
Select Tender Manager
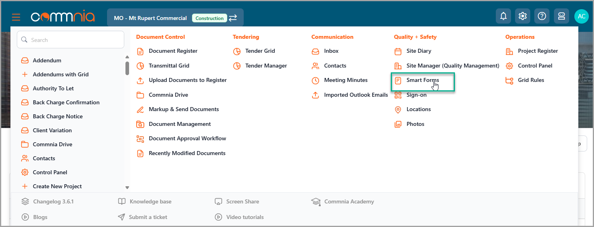pos(266,66)
